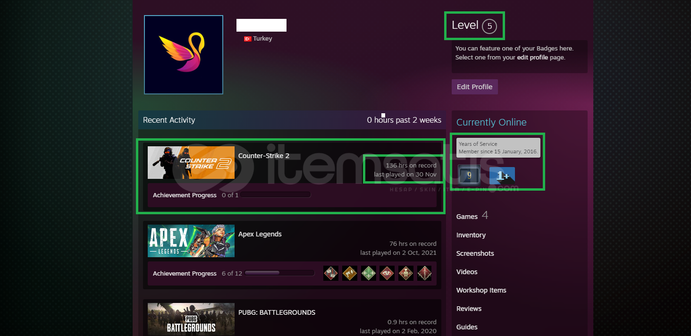Open the Guides section
Screen dimensions: 691x336
coord(467,327)
